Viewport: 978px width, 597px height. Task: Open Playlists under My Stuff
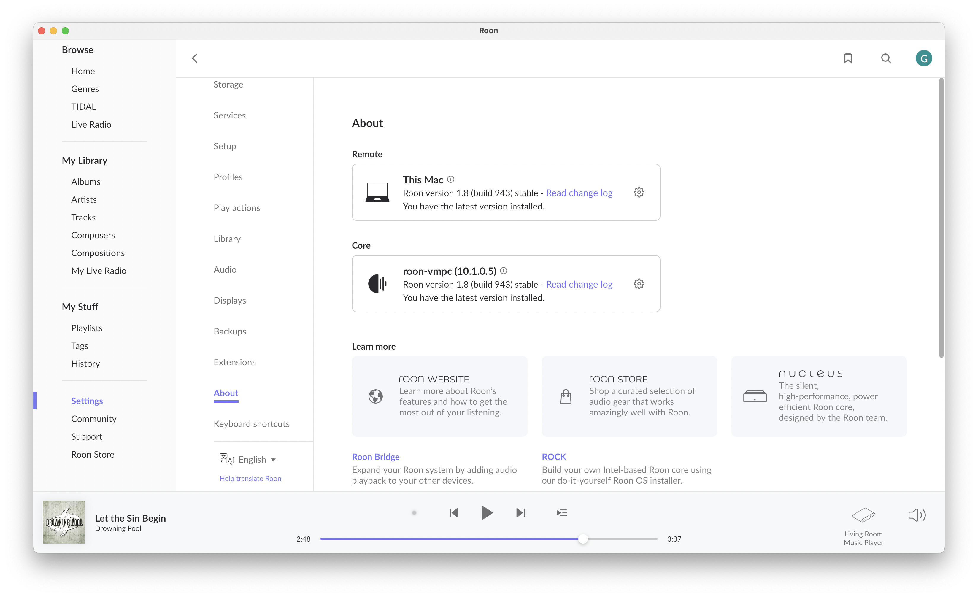click(87, 328)
